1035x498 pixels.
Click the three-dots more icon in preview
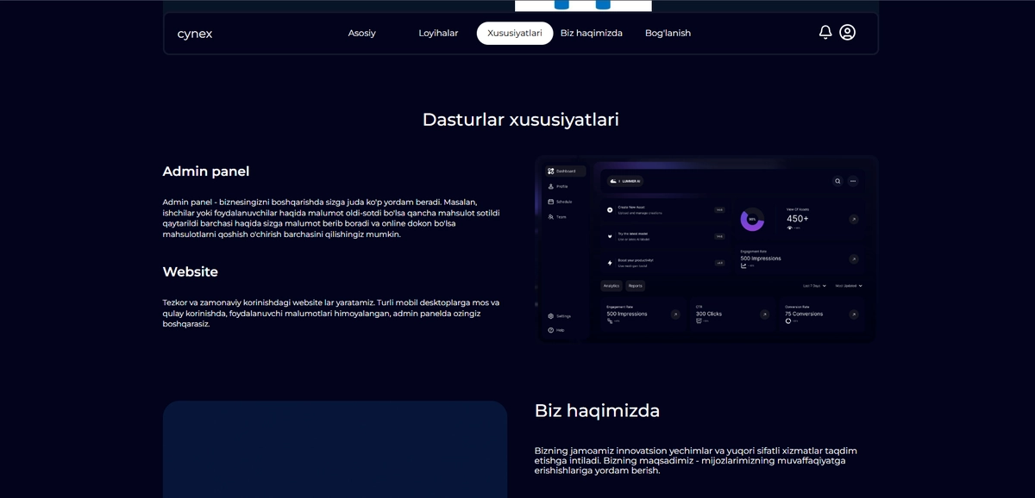tap(853, 181)
